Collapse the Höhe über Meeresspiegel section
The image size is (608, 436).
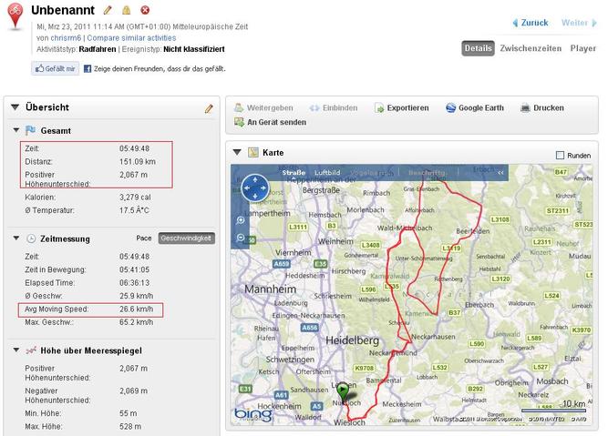(x=15, y=350)
